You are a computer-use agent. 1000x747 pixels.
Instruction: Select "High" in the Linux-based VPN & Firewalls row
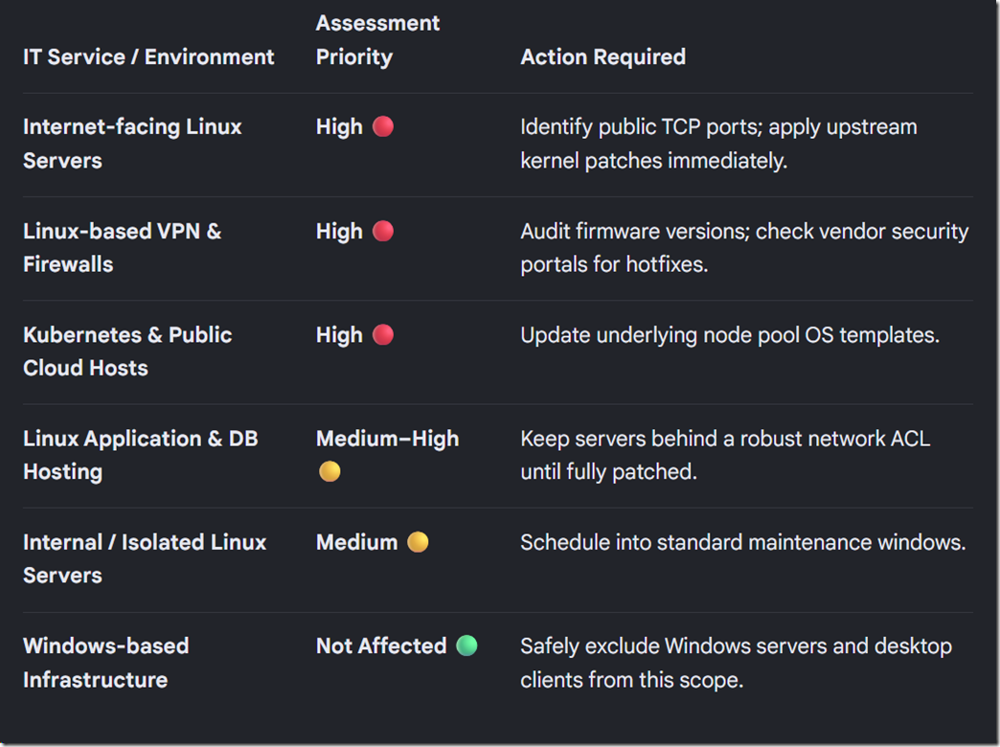[339, 232]
